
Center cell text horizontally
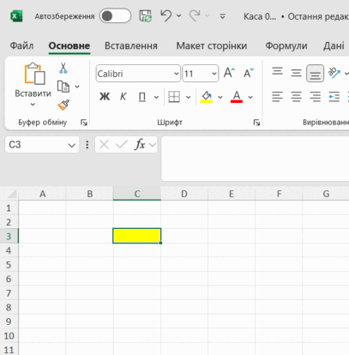coord(296,97)
